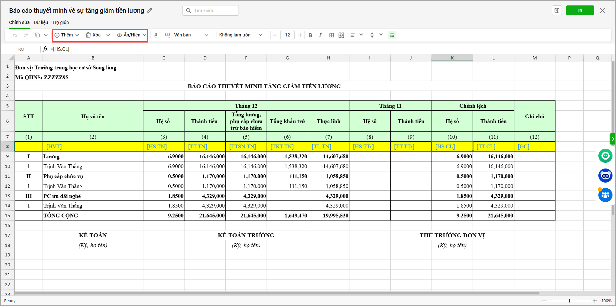Click the decrease decimal places icon

[x=156, y=35]
